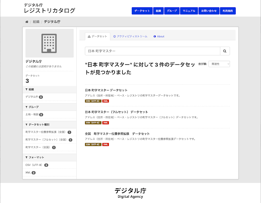This screenshot has width=261, height=203.
Task: Click the home icon in the breadcrumb
Action: point(27,22)
